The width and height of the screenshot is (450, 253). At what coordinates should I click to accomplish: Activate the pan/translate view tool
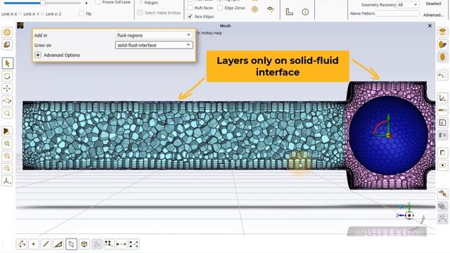7,89
